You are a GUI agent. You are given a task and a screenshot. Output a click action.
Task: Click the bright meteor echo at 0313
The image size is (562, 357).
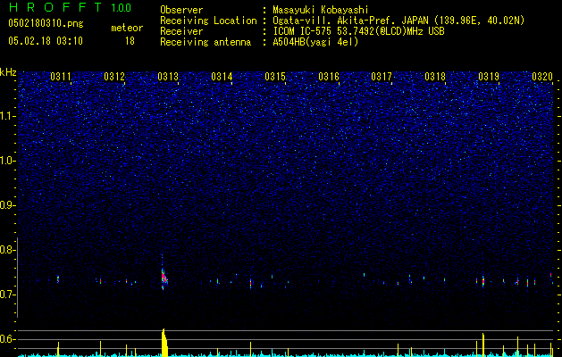tap(164, 277)
